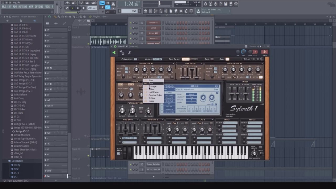
Task: Select Part A in Sylenth1
Action: (186, 59)
